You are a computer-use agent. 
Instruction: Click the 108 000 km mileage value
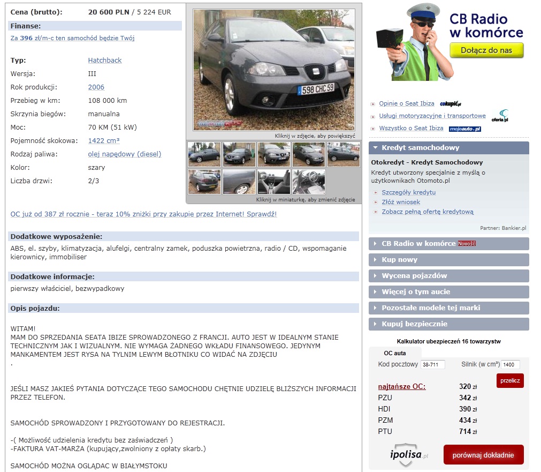pyautogui.click(x=108, y=101)
